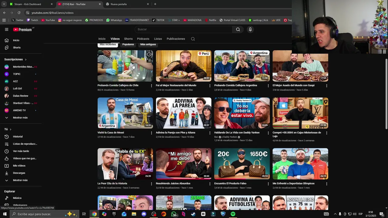Viewport: 388px width, 218px height.
Task: Reload the page in Chrome
Action: click(x=19, y=13)
